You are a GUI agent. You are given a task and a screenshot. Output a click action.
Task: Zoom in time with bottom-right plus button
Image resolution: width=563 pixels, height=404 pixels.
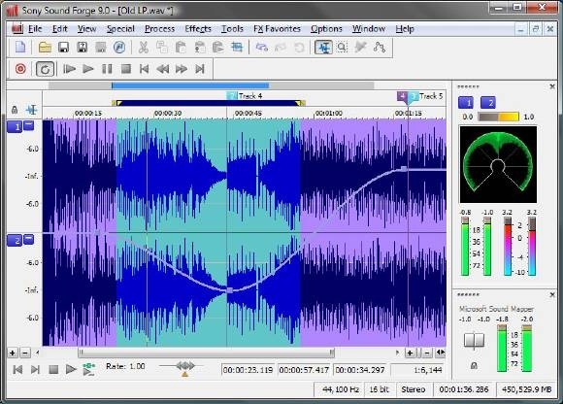[410, 353]
